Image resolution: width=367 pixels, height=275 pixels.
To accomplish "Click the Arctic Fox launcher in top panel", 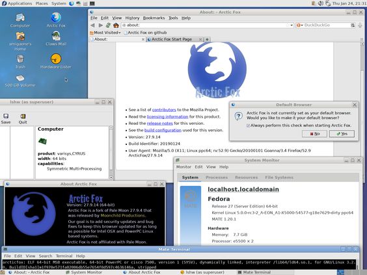I will (72, 3).
